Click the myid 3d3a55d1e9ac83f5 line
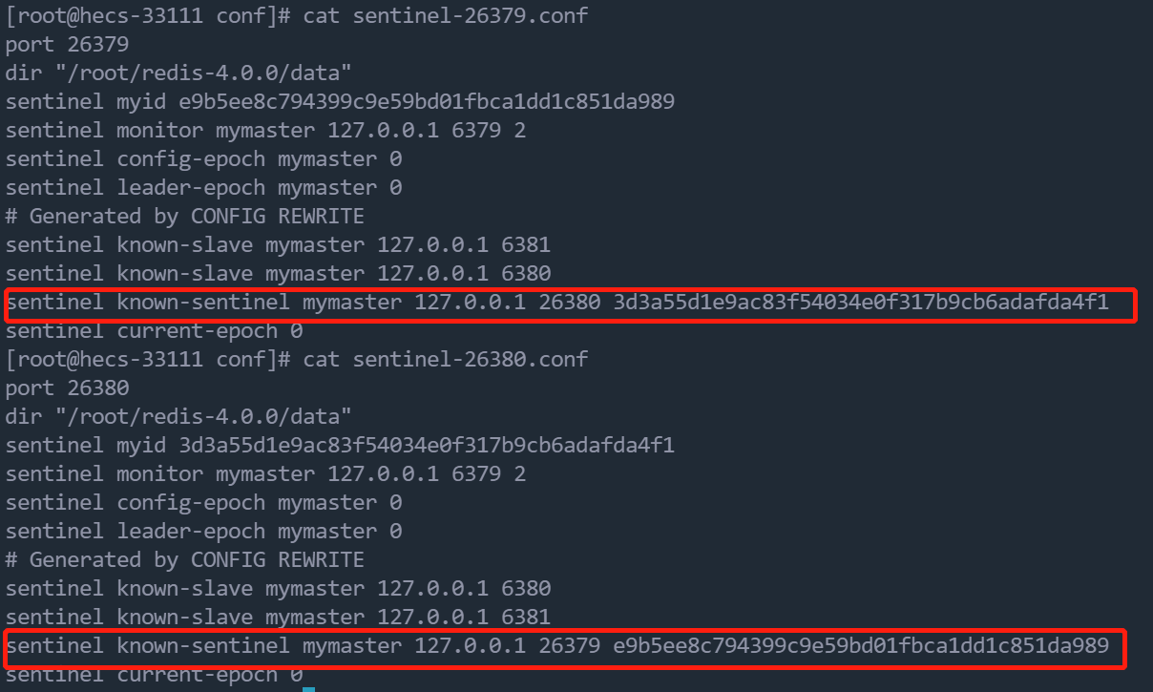Viewport: 1153px width, 692px height. pyautogui.click(x=340, y=445)
